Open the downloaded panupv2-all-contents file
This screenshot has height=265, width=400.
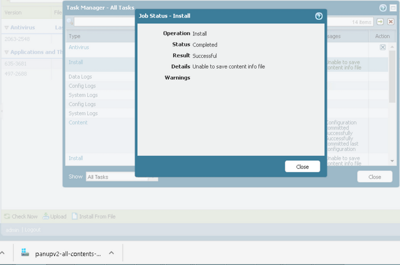point(68,253)
